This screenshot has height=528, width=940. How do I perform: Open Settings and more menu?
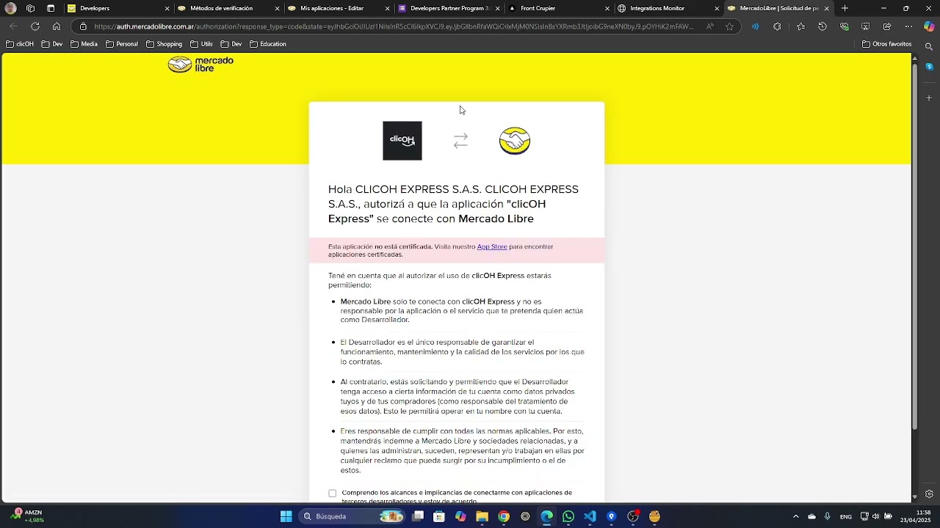[x=908, y=26]
